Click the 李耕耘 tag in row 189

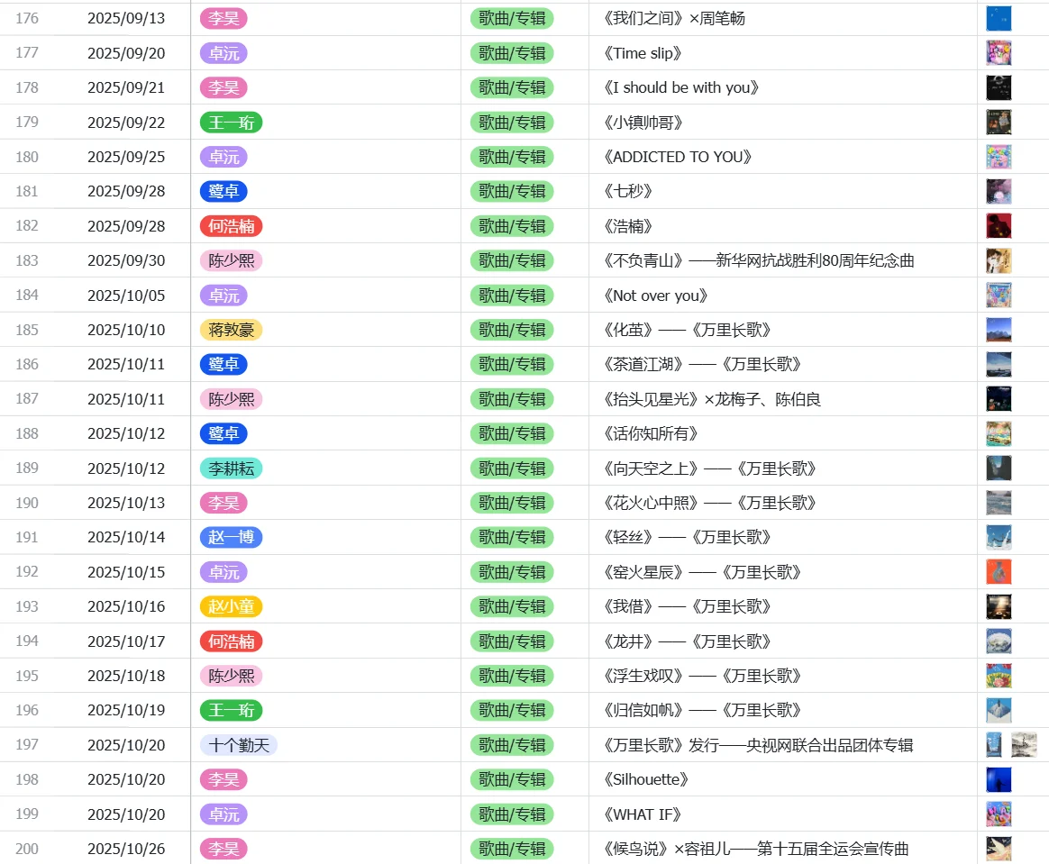pyautogui.click(x=231, y=468)
